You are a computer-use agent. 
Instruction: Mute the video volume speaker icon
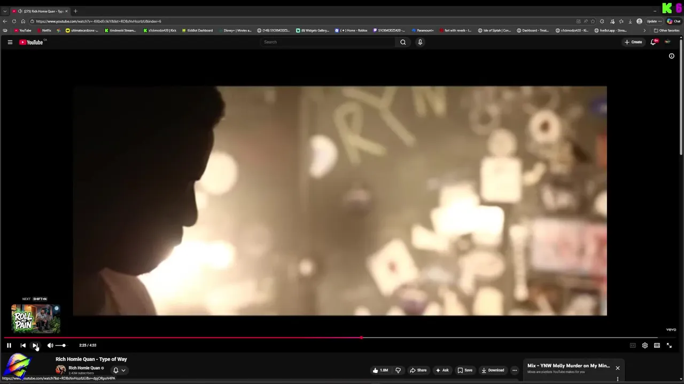coord(50,346)
